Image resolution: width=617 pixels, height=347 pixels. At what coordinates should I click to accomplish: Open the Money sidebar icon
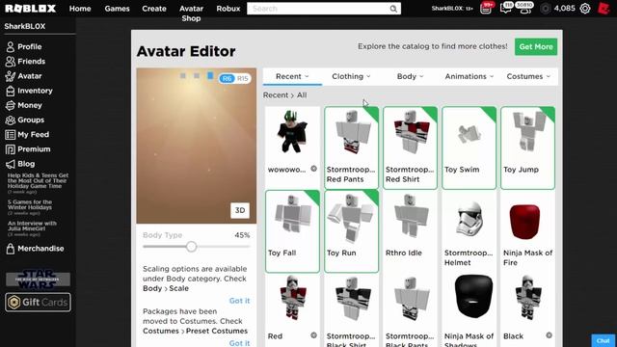click(11, 105)
